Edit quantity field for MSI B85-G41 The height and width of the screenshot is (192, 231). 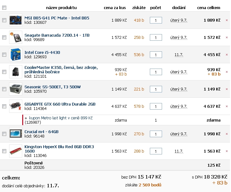[156, 20]
